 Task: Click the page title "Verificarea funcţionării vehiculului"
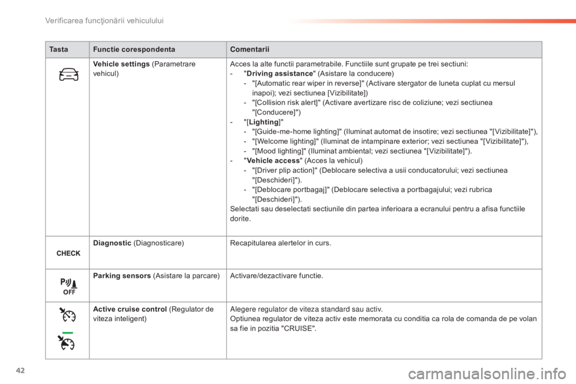(x=104, y=20)
